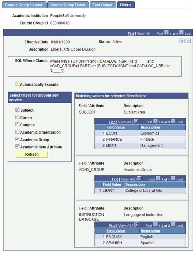
Task: Uncheck the Academic Item Attribute checkbox
Action: click(x=17, y=146)
